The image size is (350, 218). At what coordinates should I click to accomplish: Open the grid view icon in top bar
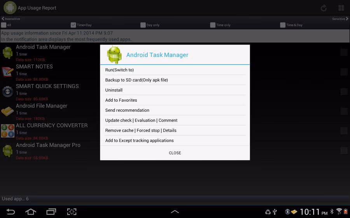point(341,8)
